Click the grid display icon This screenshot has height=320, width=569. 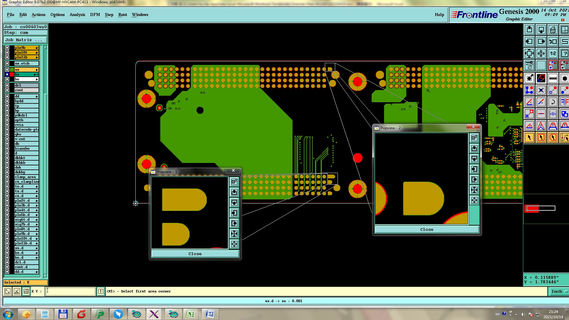tap(541, 65)
